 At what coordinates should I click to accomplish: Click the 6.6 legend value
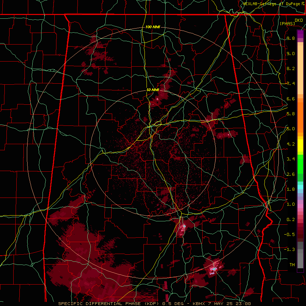[x=291, y=99]
